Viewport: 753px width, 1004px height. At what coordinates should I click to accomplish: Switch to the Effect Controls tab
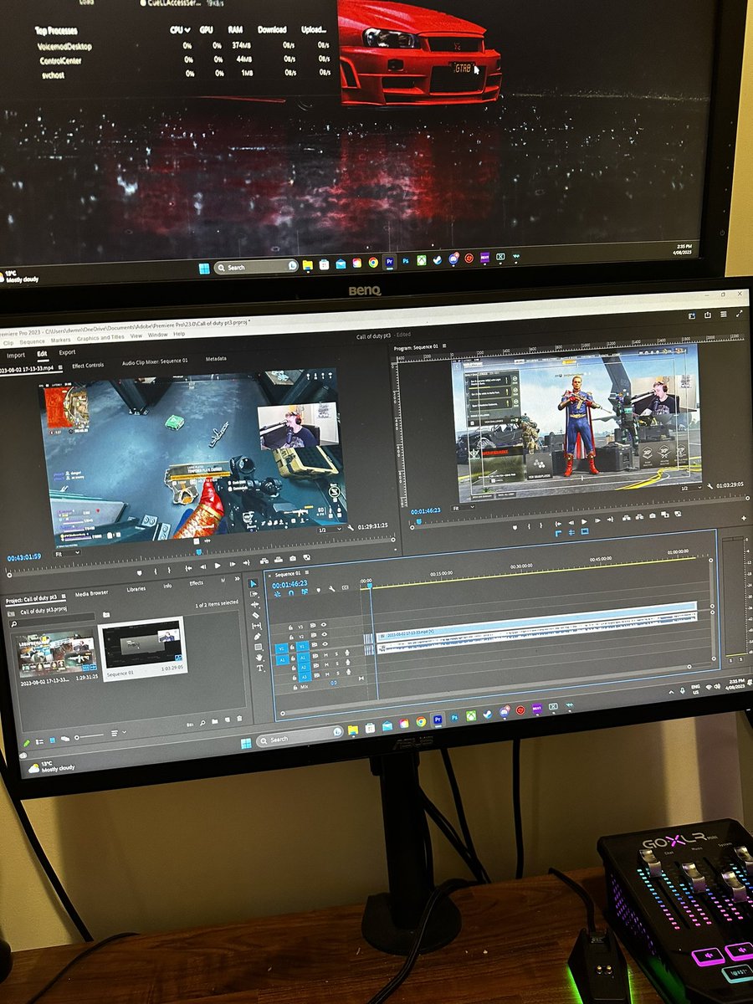tap(88, 366)
